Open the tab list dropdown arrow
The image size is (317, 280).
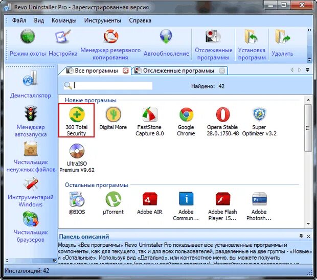click(x=307, y=70)
